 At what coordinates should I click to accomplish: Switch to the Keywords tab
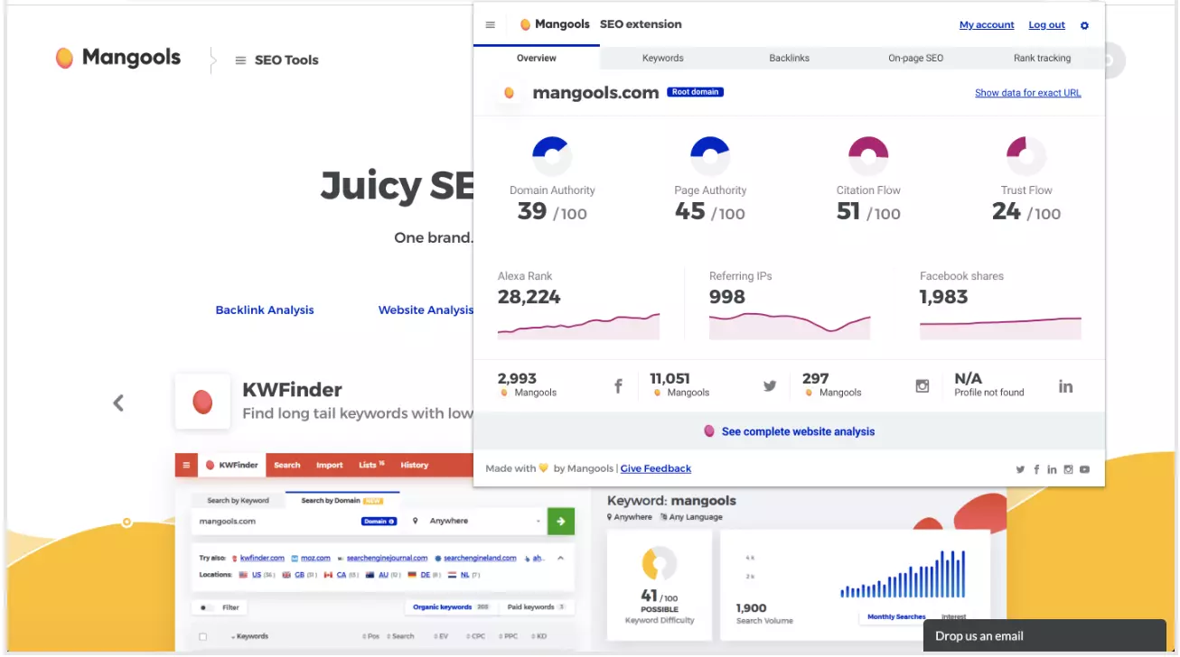(663, 58)
